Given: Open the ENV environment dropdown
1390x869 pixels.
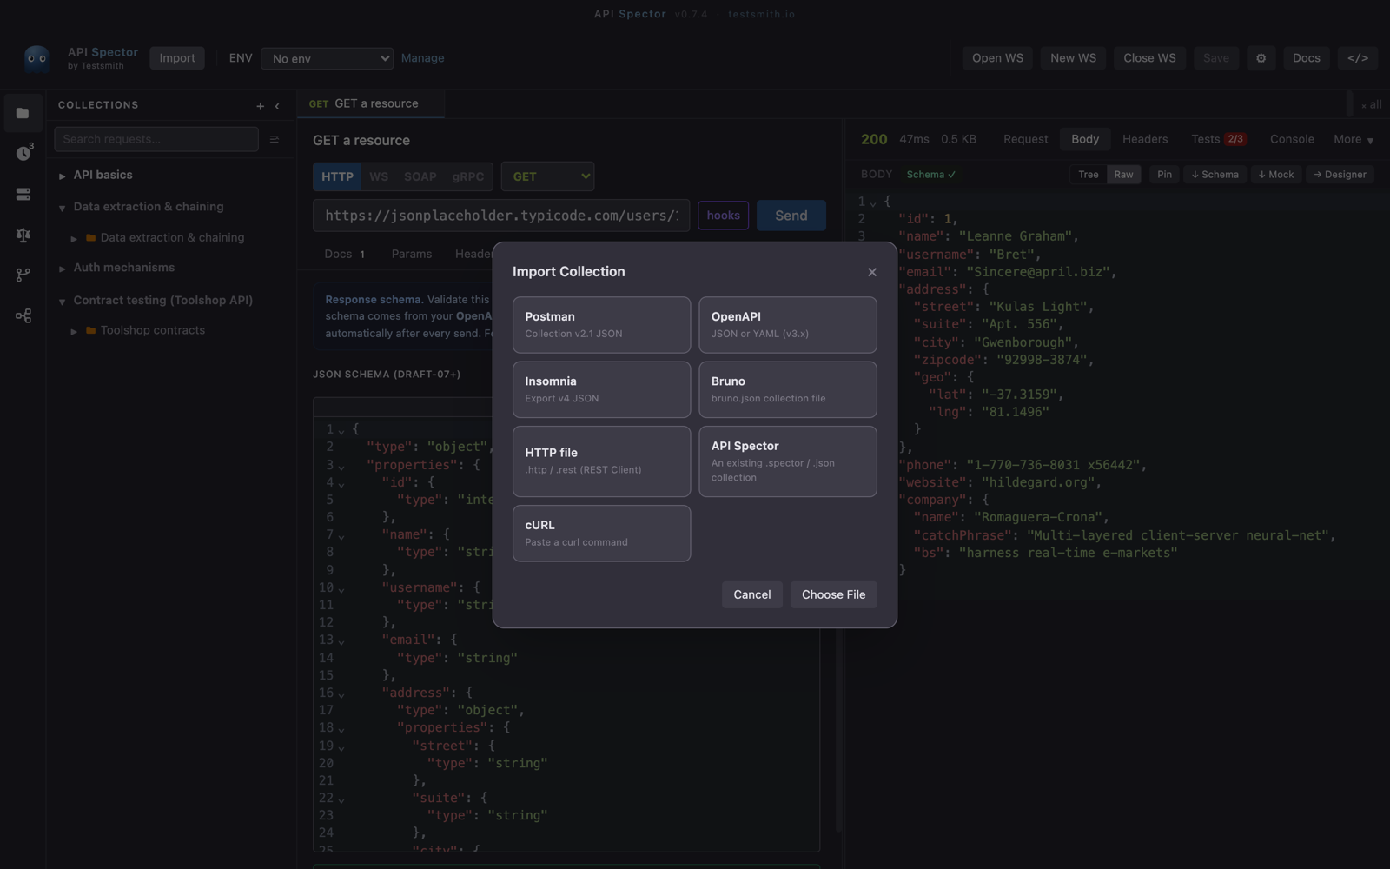Looking at the screenshot, I should 327,58.
